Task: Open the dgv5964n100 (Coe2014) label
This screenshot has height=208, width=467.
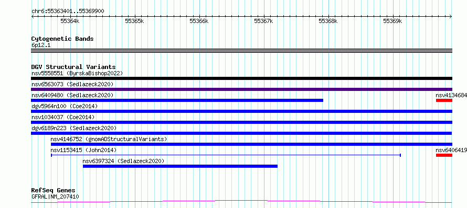Action: click(x=65, y=106)
